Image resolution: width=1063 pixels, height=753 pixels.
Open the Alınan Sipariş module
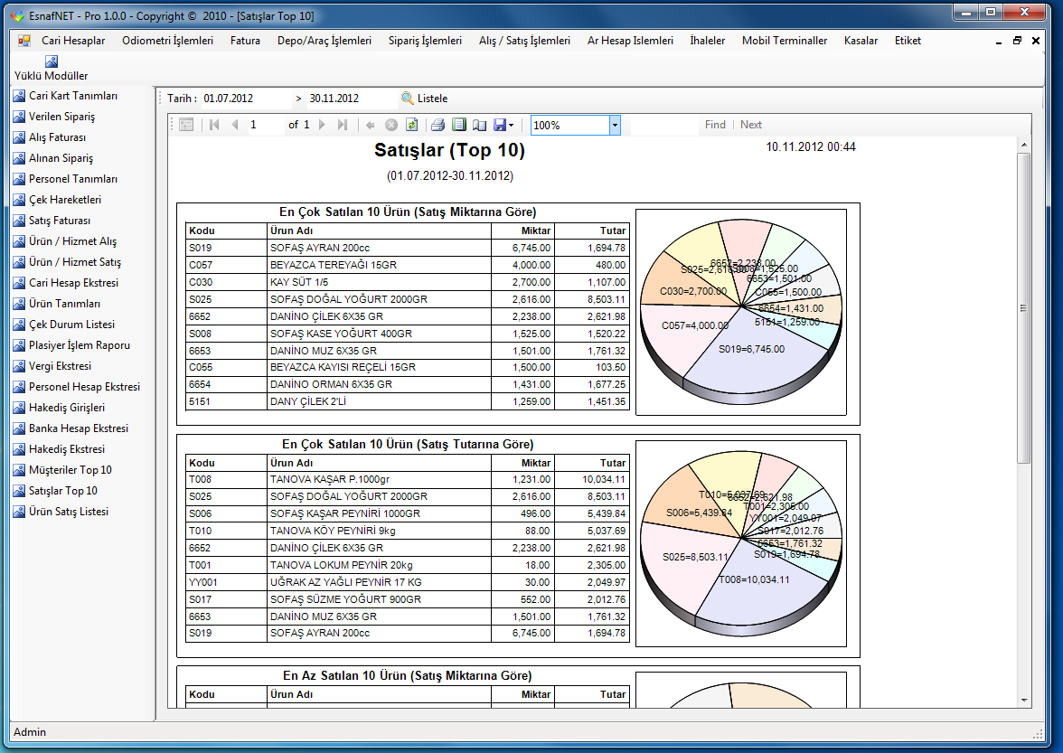tap(53, 158)
